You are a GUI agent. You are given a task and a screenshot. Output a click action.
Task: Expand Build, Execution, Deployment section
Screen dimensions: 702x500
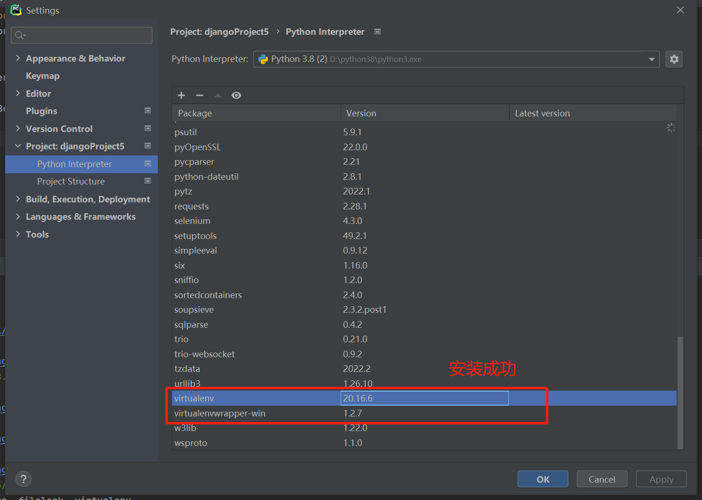(18, 199)
